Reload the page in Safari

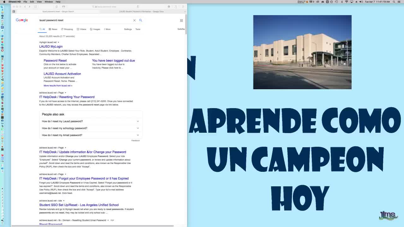click(138, 7)
